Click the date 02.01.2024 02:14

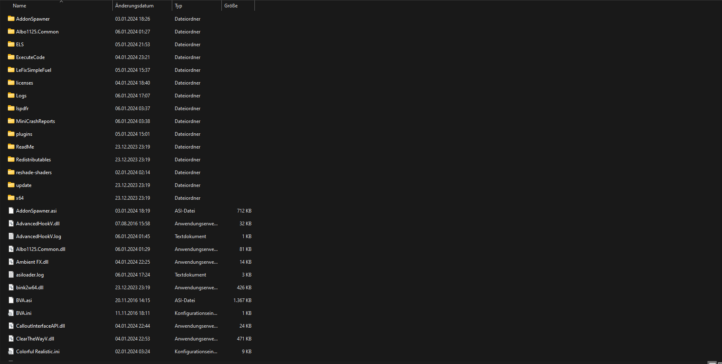point(133,173)
